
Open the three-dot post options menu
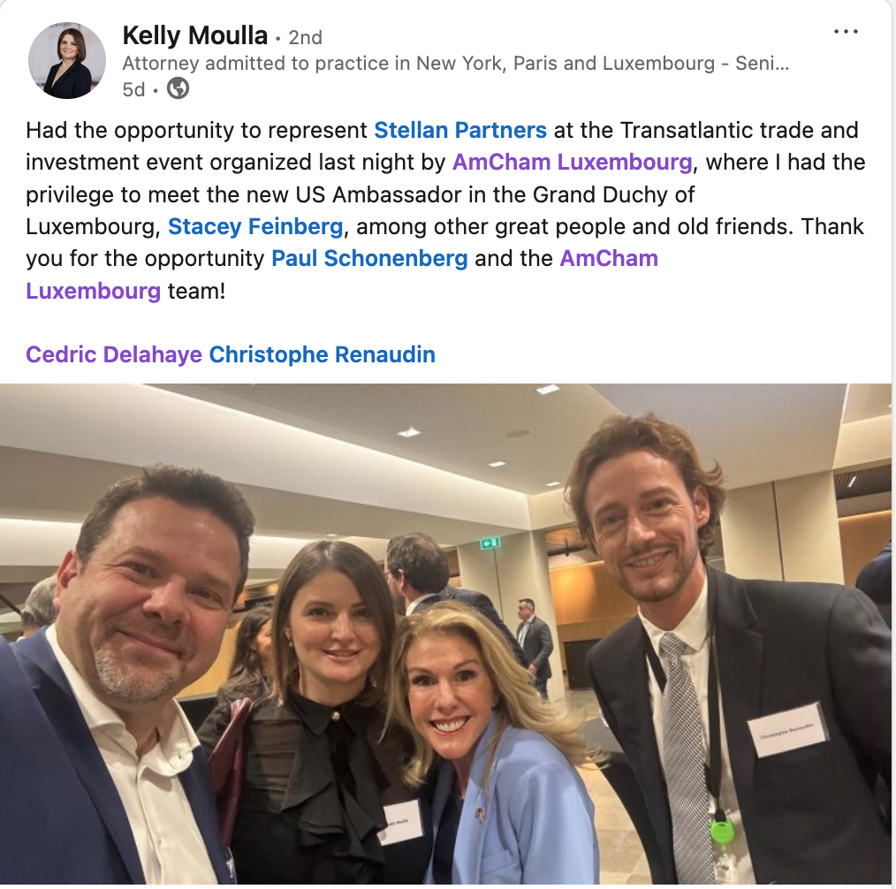pos(846,32)
